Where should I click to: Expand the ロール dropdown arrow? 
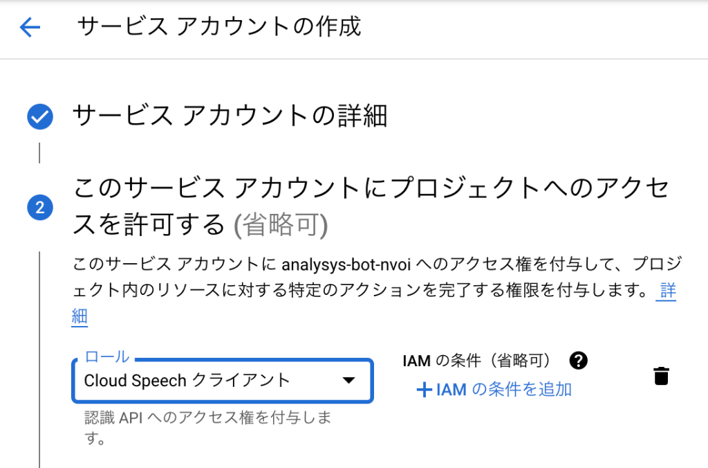[349, 380]
